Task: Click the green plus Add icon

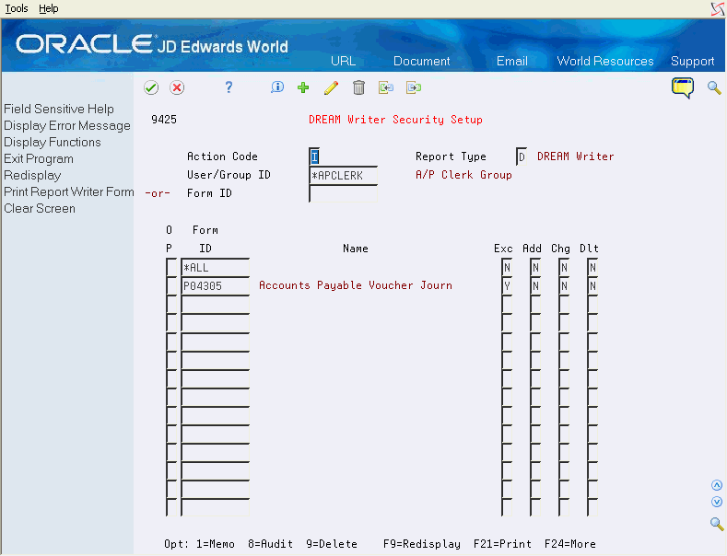Action: tap(303, 87)
